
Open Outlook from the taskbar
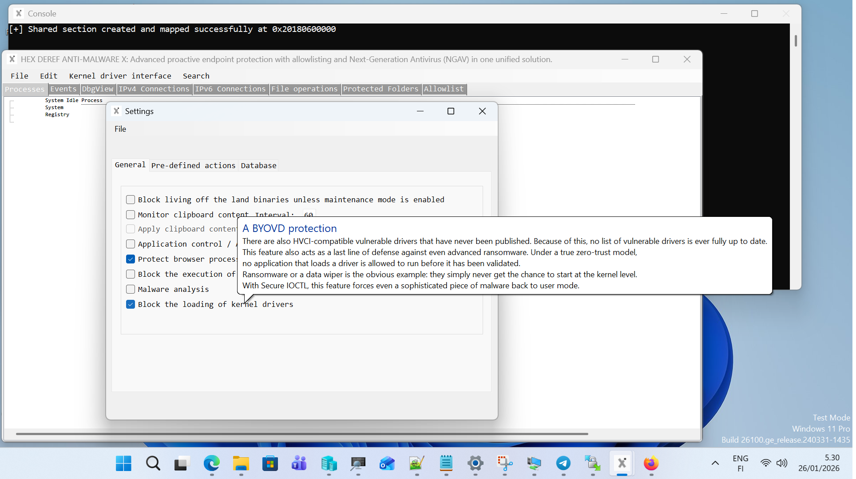[387, 463]
